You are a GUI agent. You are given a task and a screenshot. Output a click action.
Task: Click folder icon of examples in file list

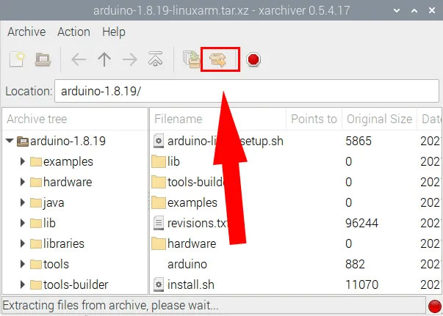click(x=159, y=202)
